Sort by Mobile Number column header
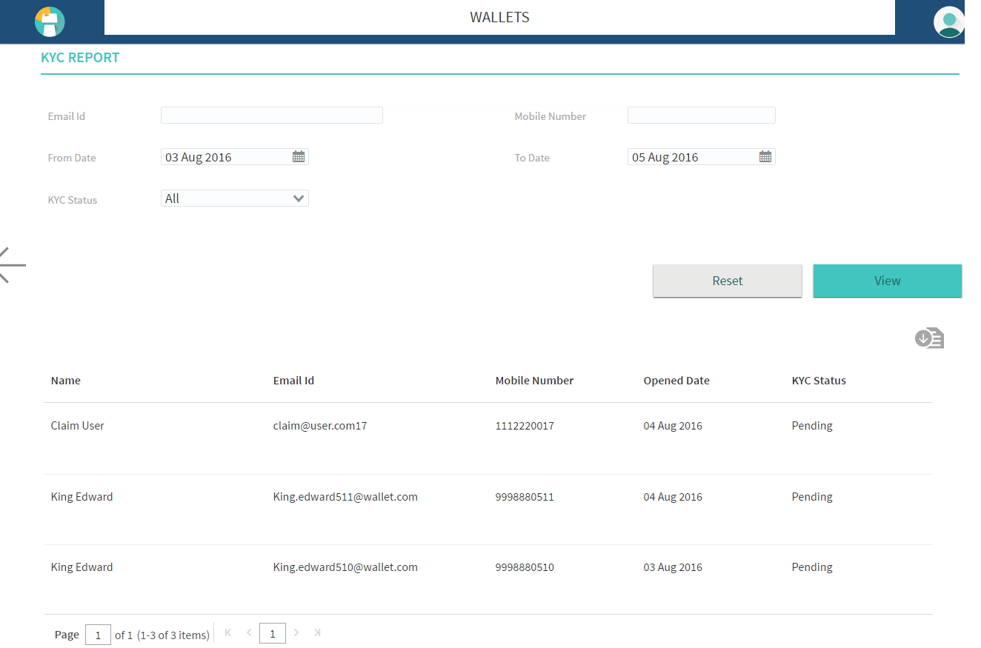 coord(534,381)
